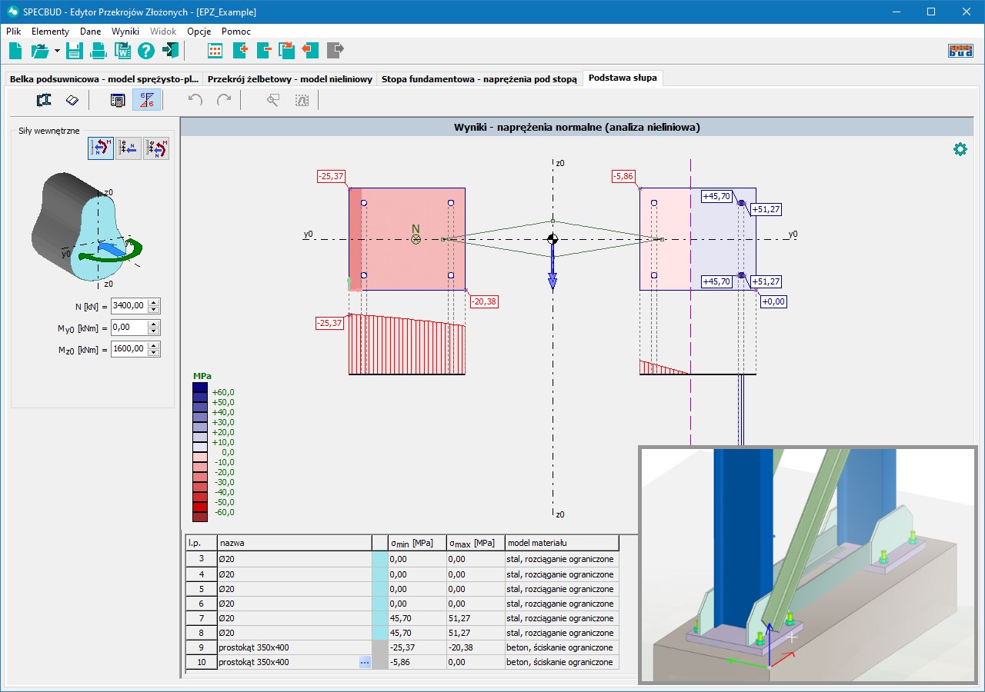Click ellipsis button in row 10
The height and width of the screenshot is (692, 985).
pyautogui.click(x=365, y=662)
